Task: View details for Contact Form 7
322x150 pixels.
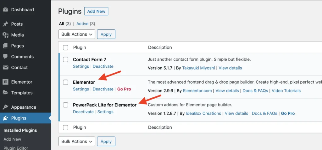Action: coord(230,68)
